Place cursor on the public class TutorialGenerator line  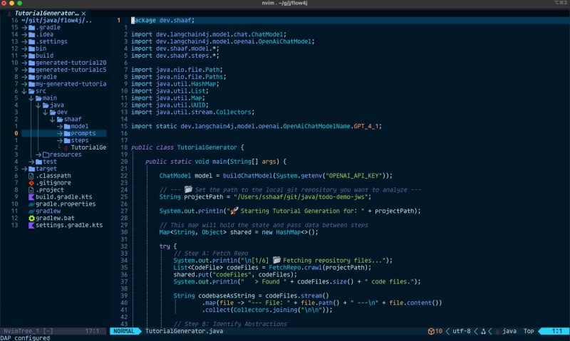coord(187,147)
